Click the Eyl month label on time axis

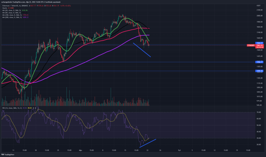coord(179,151)
